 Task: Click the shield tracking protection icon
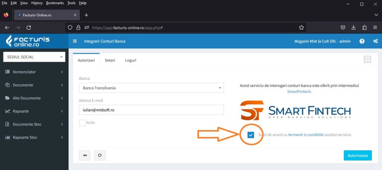tap(70, 28)
